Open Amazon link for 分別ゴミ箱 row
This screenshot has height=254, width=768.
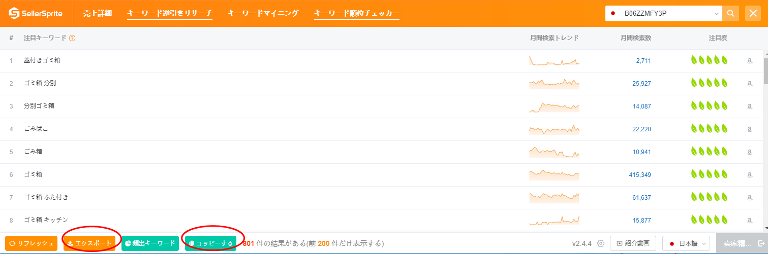click(750, 106)
